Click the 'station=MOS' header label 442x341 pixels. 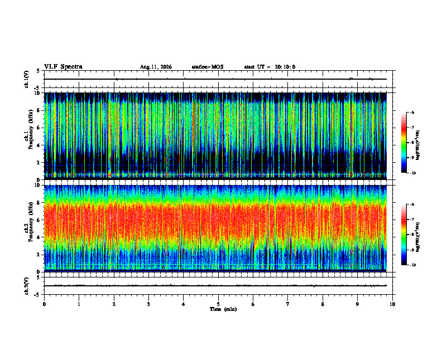pos(208,67)
